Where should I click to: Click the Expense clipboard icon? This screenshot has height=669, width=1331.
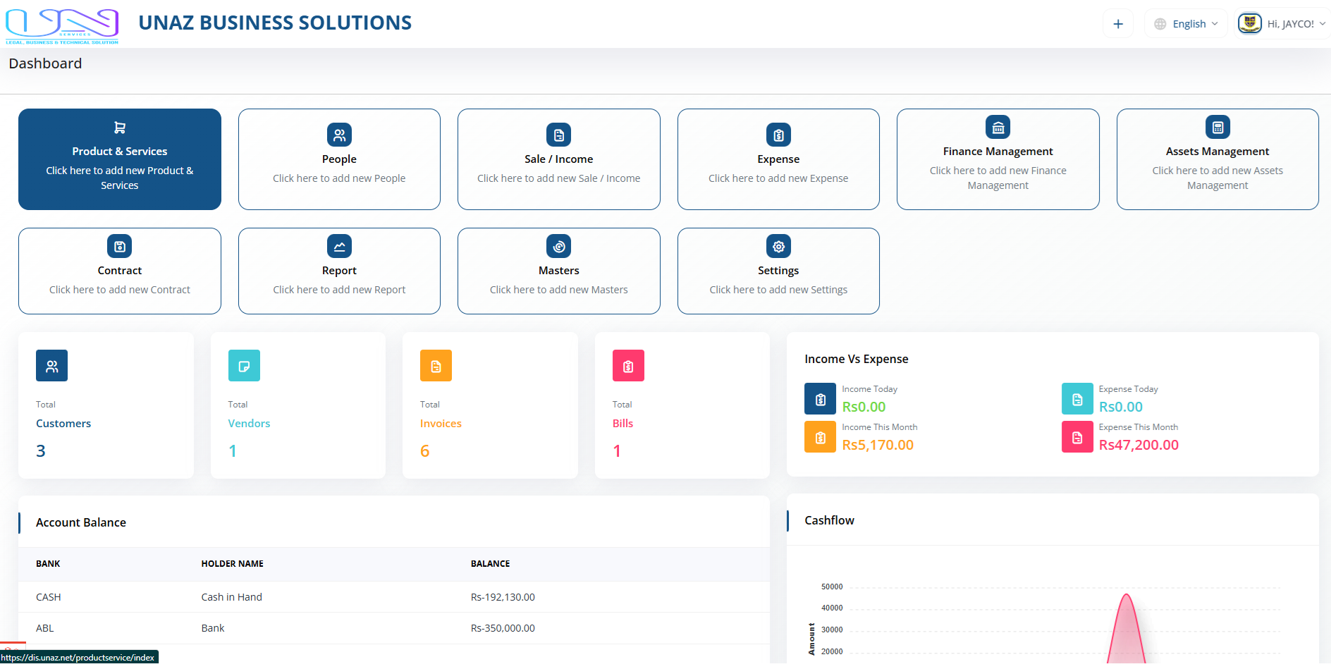point(778,135)
